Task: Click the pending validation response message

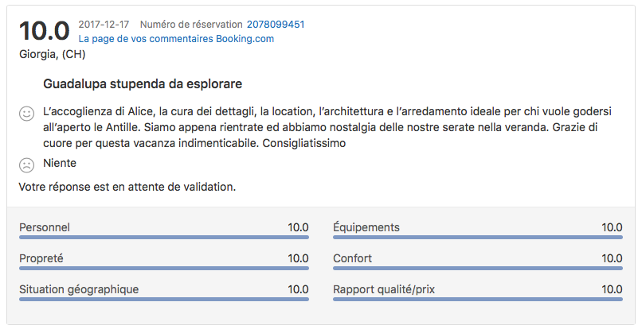Action: [127, 188]
